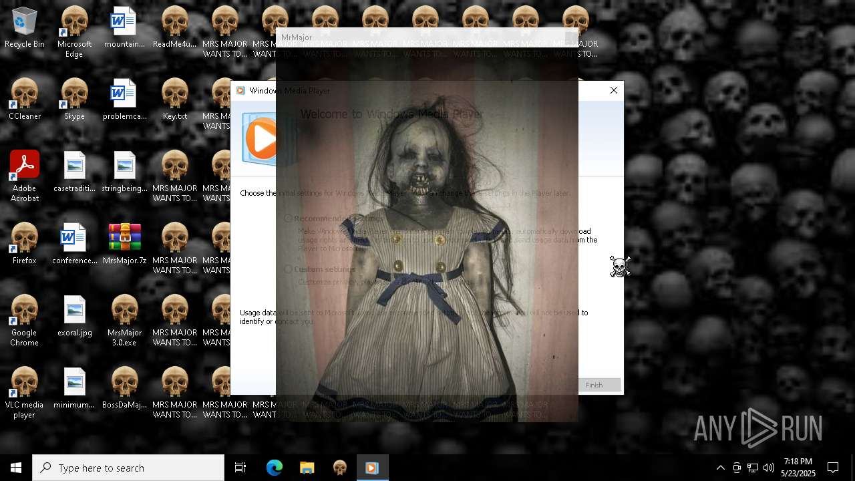Open the Skype desktop shortcut
This screenshot has width=855, height=481.
pos(74,100)
